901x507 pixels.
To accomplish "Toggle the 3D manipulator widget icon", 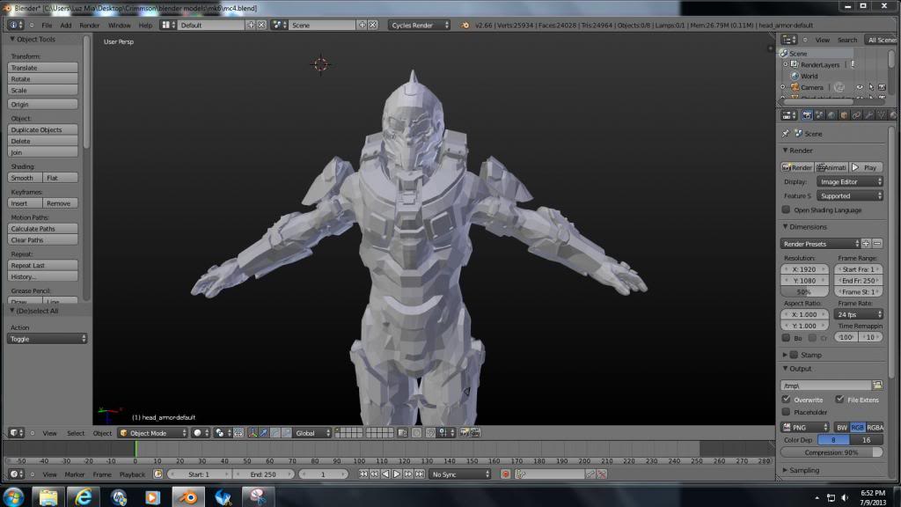I will (x=253, y=433).
